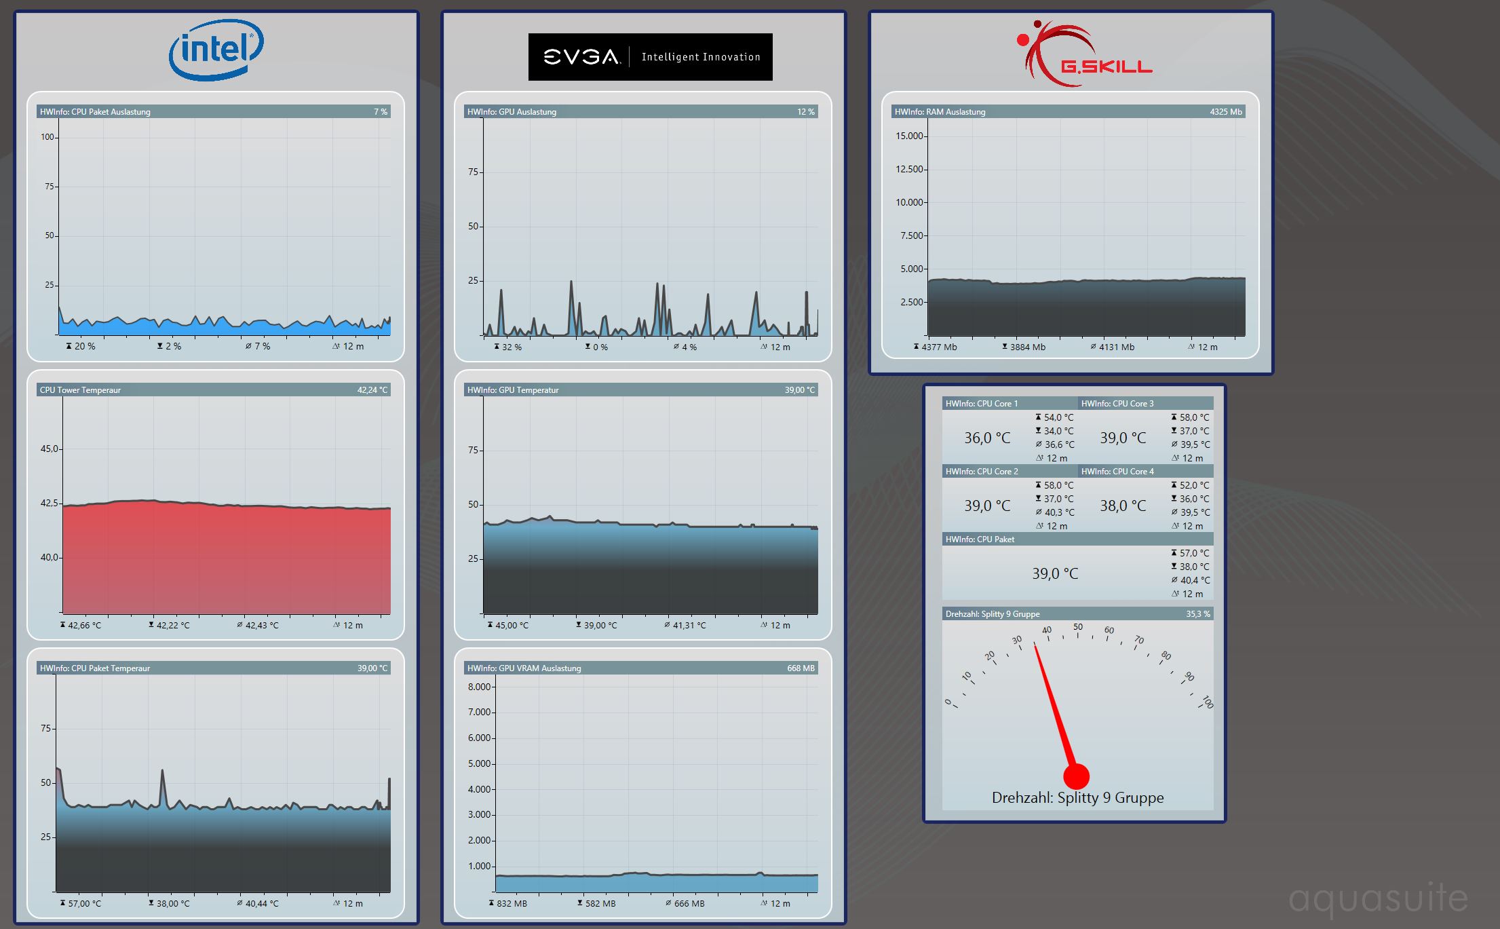Image resolution: width=1500 pixels, height=929 pixels.
Task: Click the CPU Paket chart average '40,44 °C'
Action: click(x=261, y=903)
